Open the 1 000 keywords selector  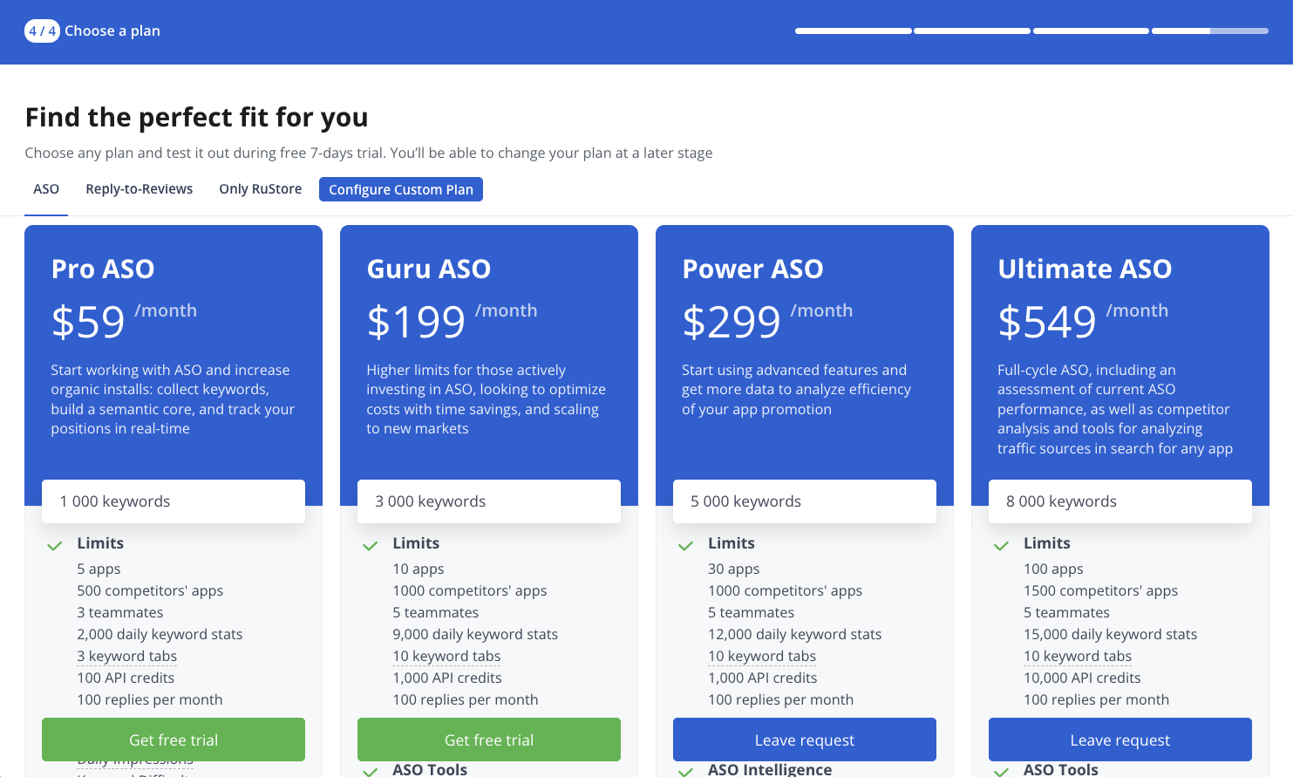(174, 501)
